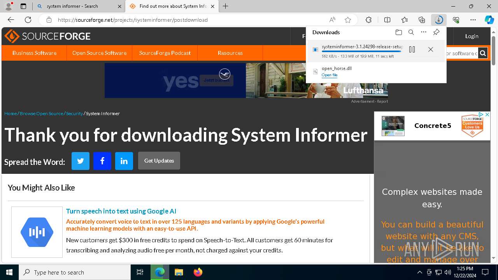Open a new browser tab
This screenshot has width=498, height=280.
[226, 6]
